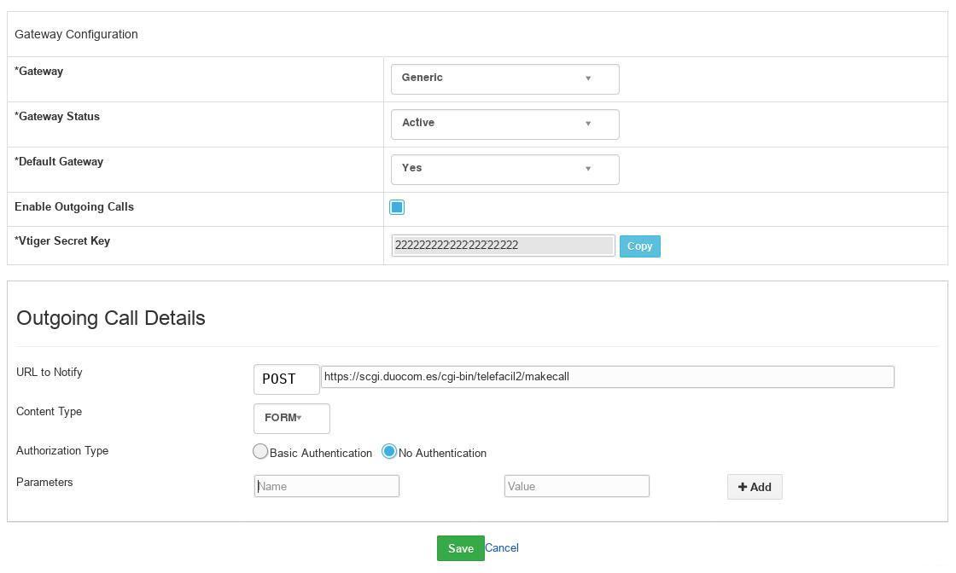The width and height of the screenshot is (956, 573).
Task: Expand the Gateway Status dropdown showing Active
Action: (504, 124)
